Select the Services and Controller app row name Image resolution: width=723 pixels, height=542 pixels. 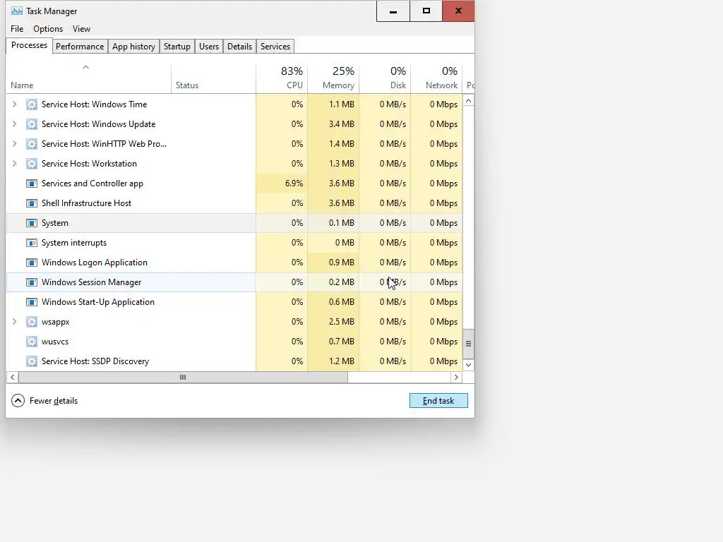(x=92, y=183)
